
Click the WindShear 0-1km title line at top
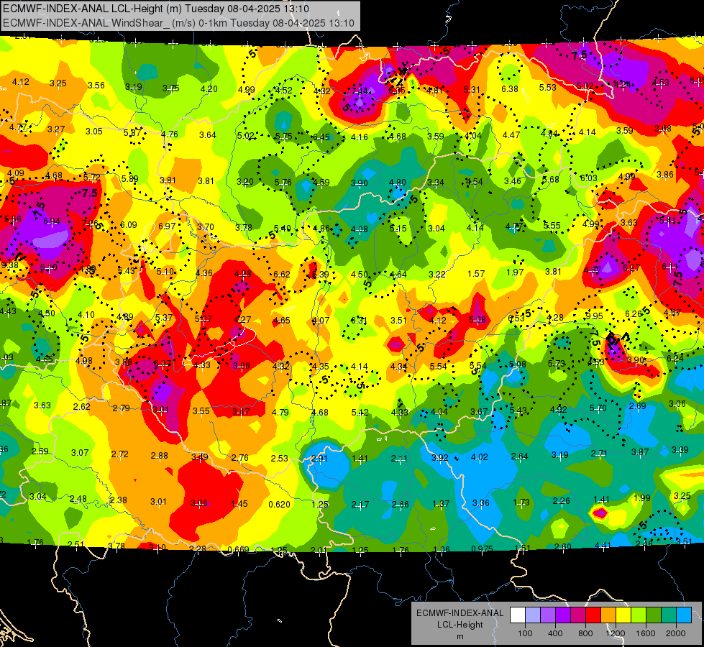[x=178, y=23]
